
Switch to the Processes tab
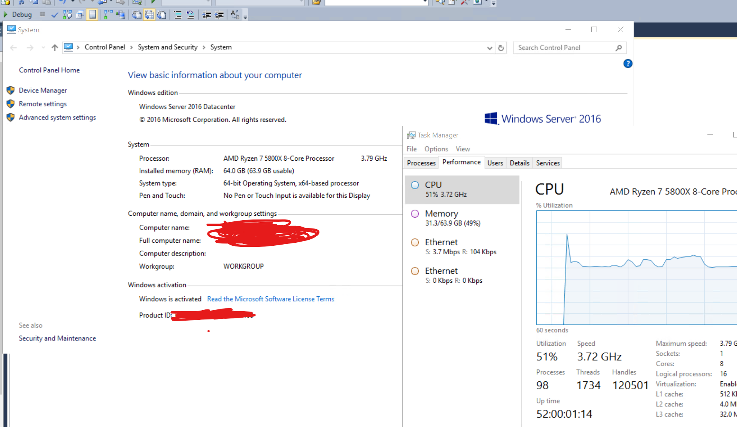421,163
